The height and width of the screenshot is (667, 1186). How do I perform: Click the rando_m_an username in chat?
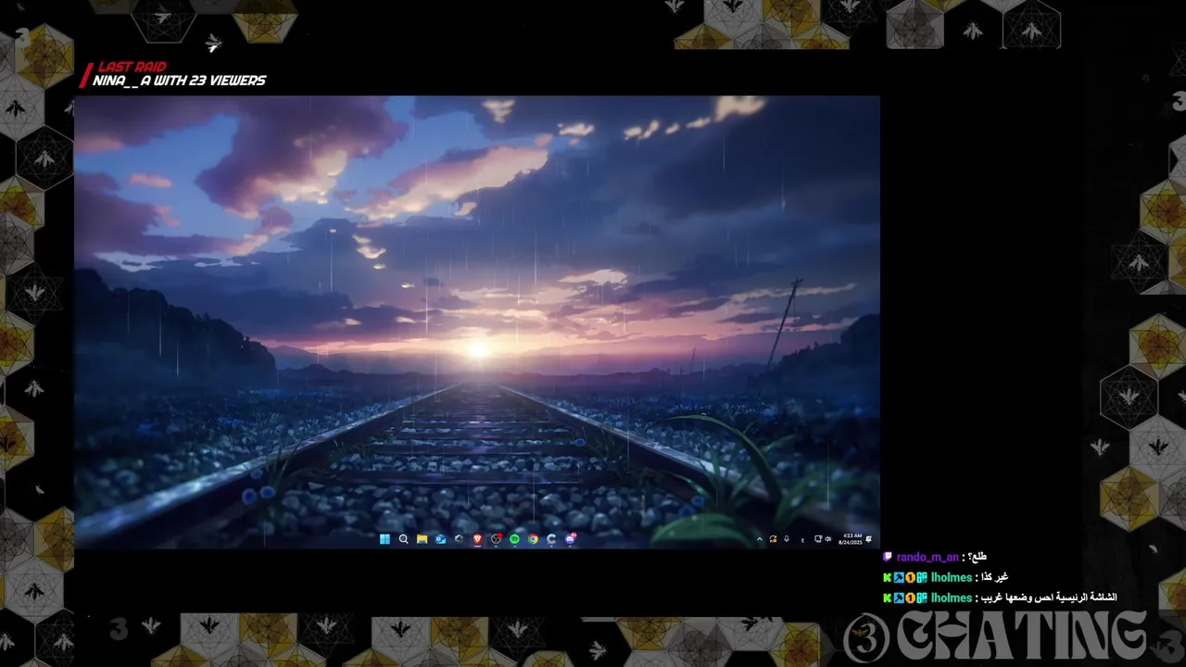coord(927,558)
